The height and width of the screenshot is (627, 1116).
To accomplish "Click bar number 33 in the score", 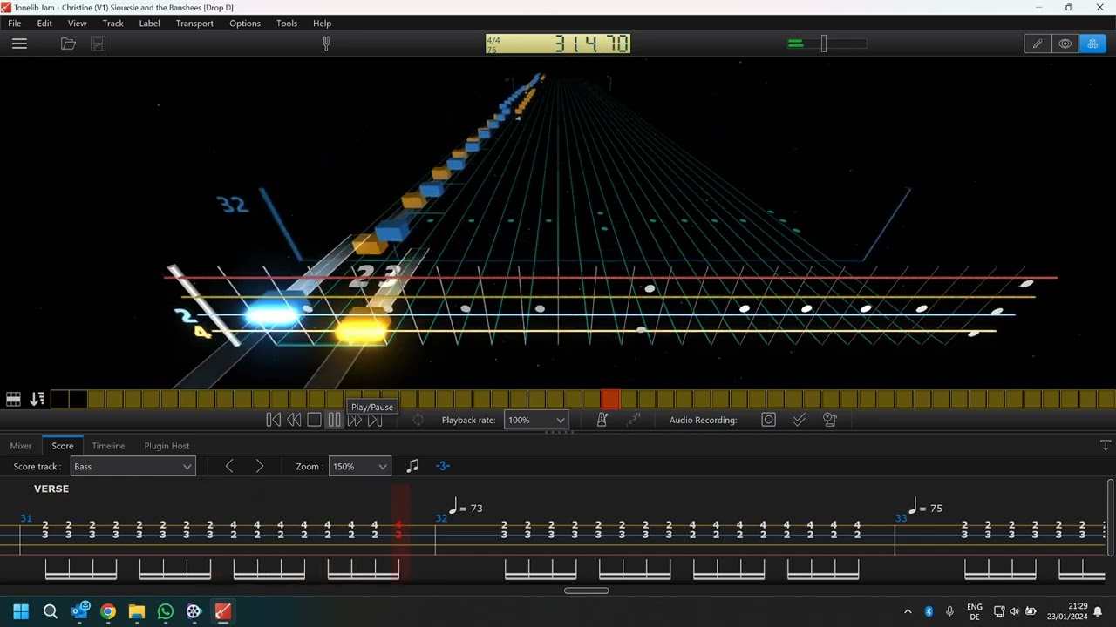I will pos(901,518).
